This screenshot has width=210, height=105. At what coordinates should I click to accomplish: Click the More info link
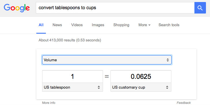[49, 103]
